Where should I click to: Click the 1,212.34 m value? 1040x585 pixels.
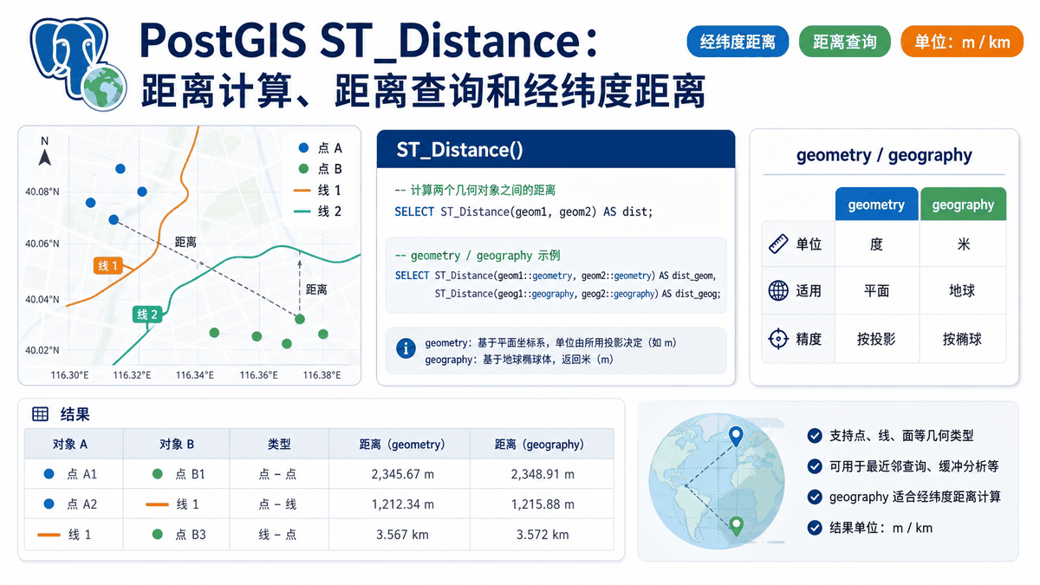tap(402, 504)
